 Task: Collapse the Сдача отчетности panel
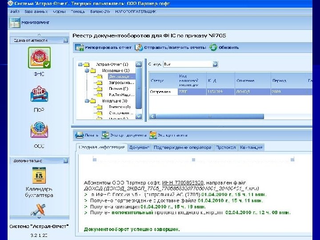coord(65,40)
